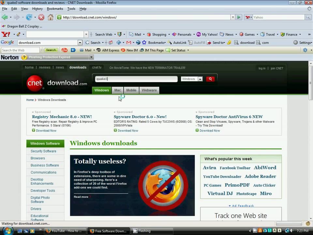Expand the Google toolbar search box dropdown
Image resolution: width=313 pixels, height=235 pixels.
pos(80,42)
